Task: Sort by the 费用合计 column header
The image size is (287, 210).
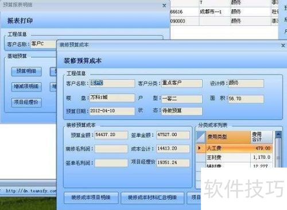Action: tap(261, 137)
